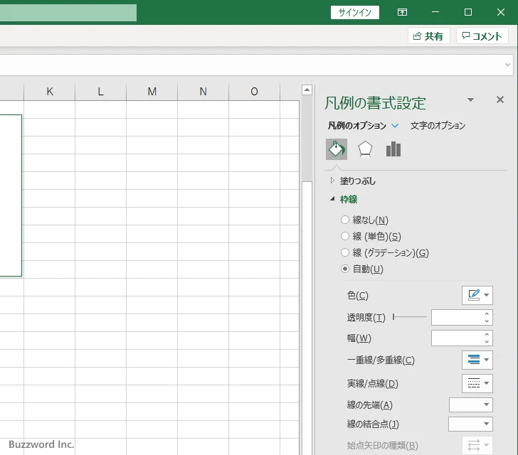Open the 凡例のオプション dropdown arrow
518x455 pixels.
(x=395, y=126)
